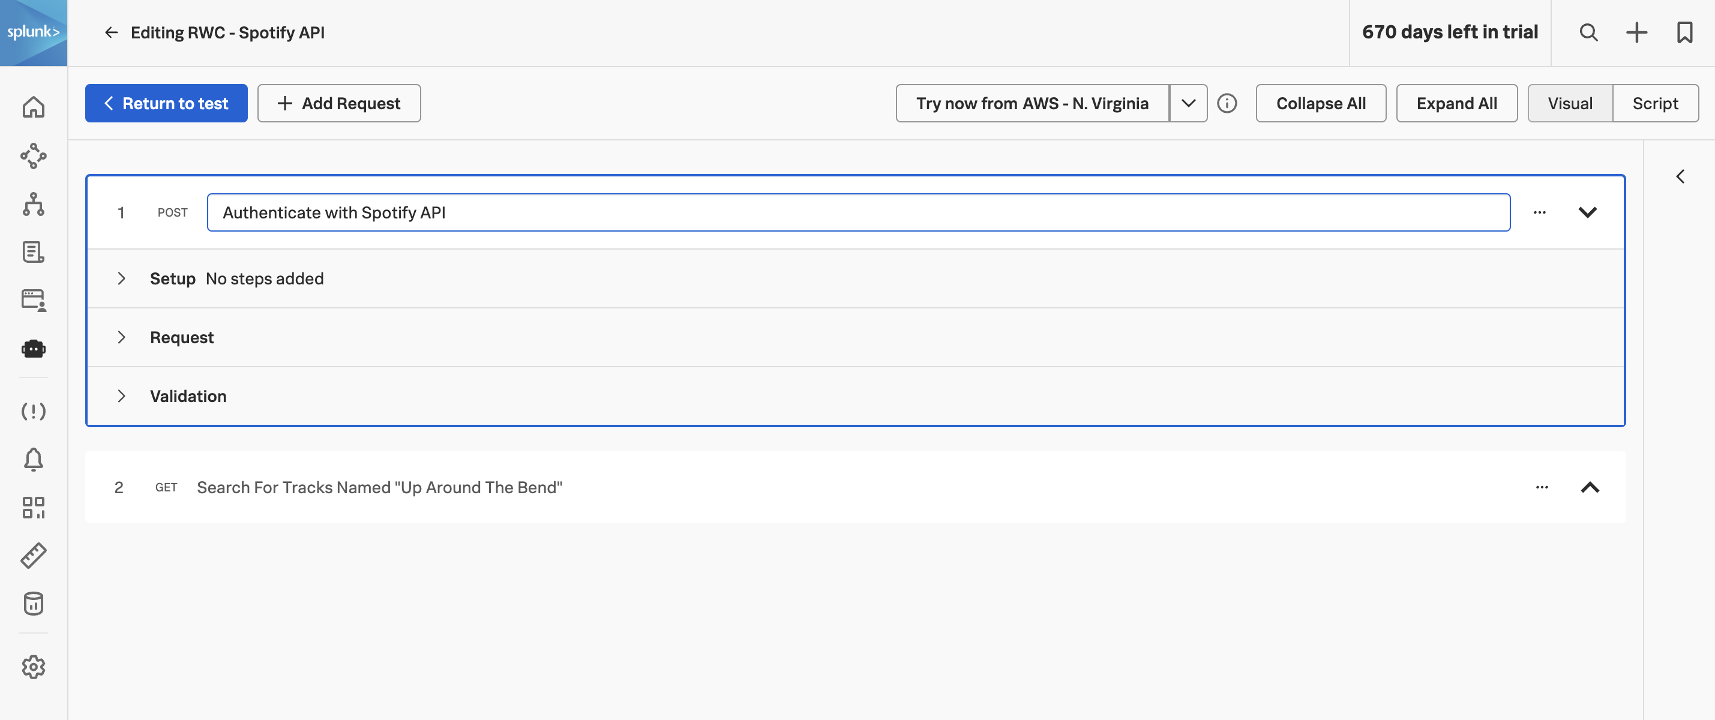The width and height of the screenshot is (1715, 720).
Task: Select the Expand All tab option
Action: click(1457, 102)
